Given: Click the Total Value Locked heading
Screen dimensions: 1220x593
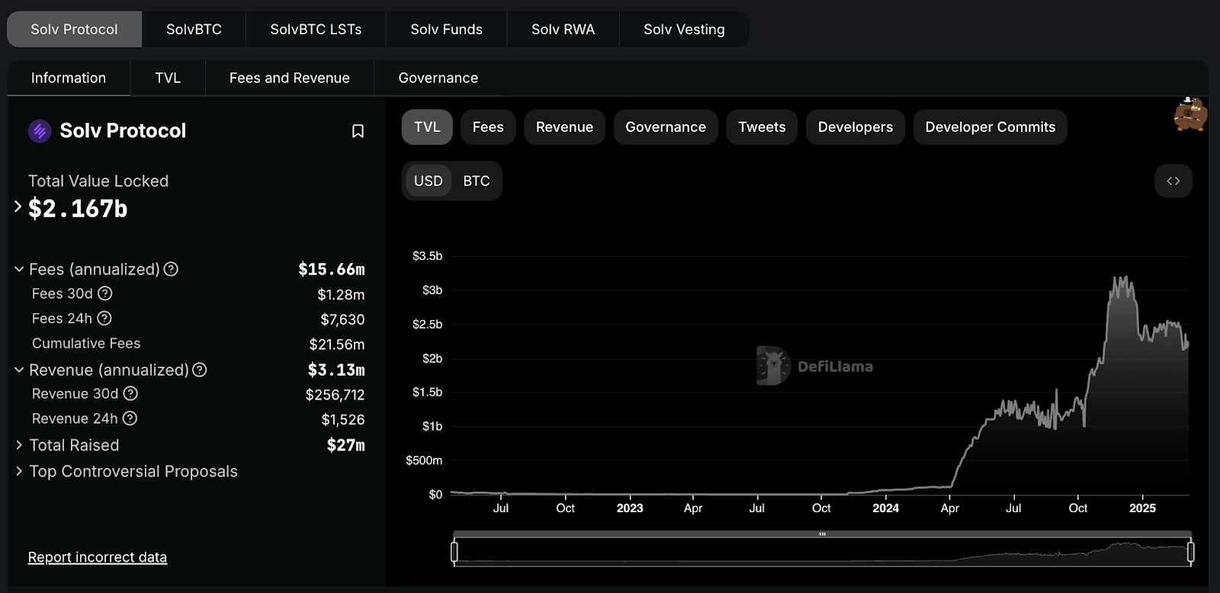Looking at the screenshot, I should click(x=98, y=181).
